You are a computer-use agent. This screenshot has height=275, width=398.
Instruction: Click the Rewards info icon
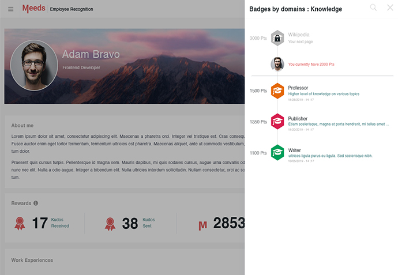click(x=36, y=203)
